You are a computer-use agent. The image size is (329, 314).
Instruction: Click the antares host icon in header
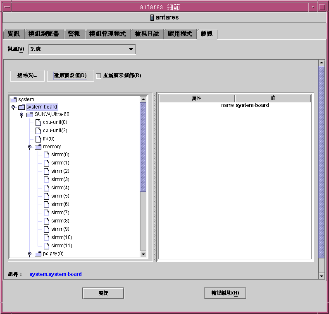[x=152, y=17]
